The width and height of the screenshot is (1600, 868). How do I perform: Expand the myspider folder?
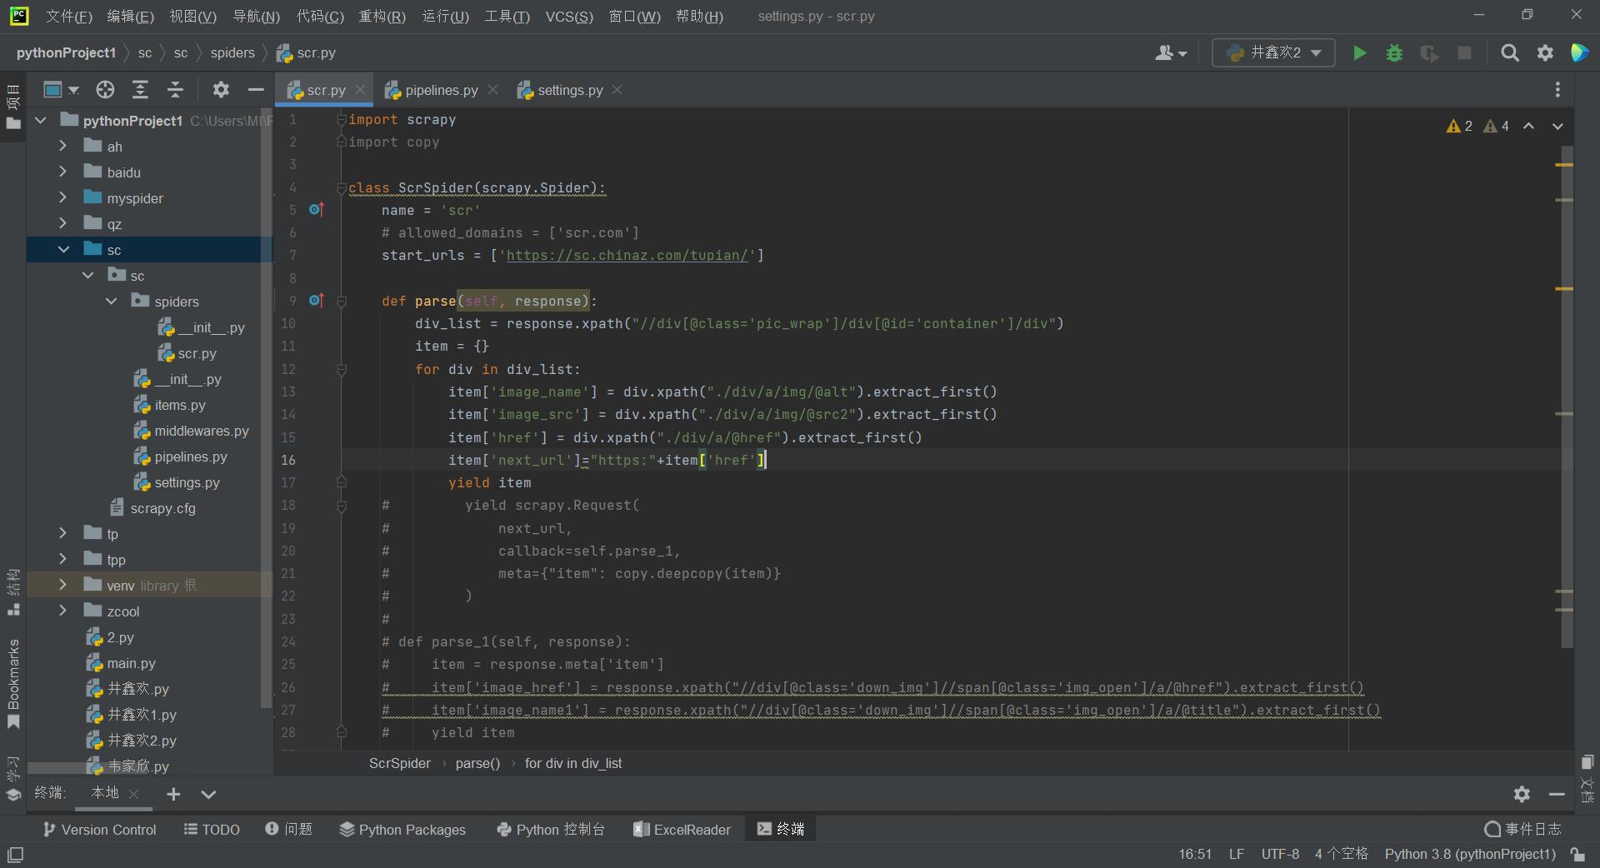pyautogui.click(x=62, y=198)
